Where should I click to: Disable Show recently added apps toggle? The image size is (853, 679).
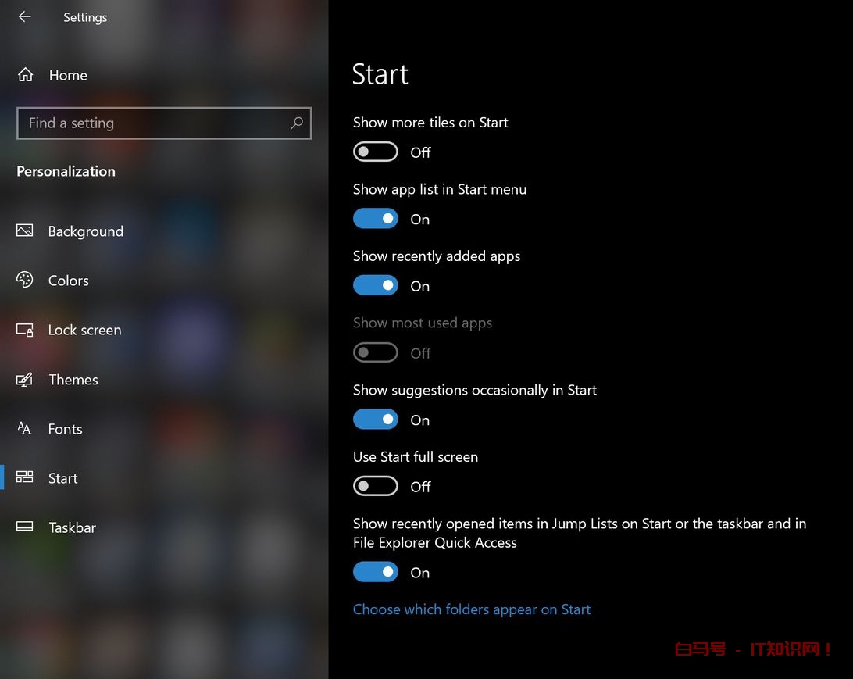point(376,286)
